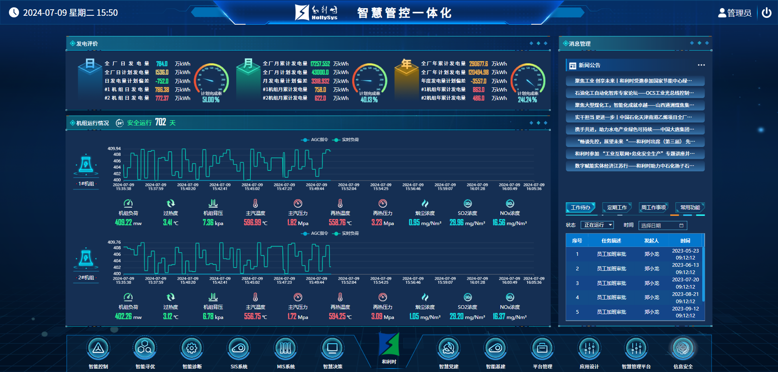This screenshot has width=778, height=372.
Task: Open the 智能控制 module icon
Action: [98, 348]
